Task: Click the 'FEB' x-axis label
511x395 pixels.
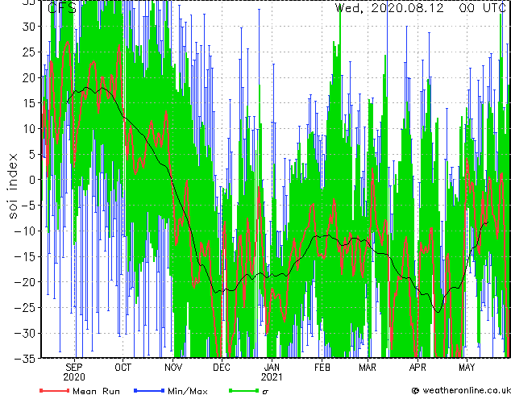Action: coord(322,368)
